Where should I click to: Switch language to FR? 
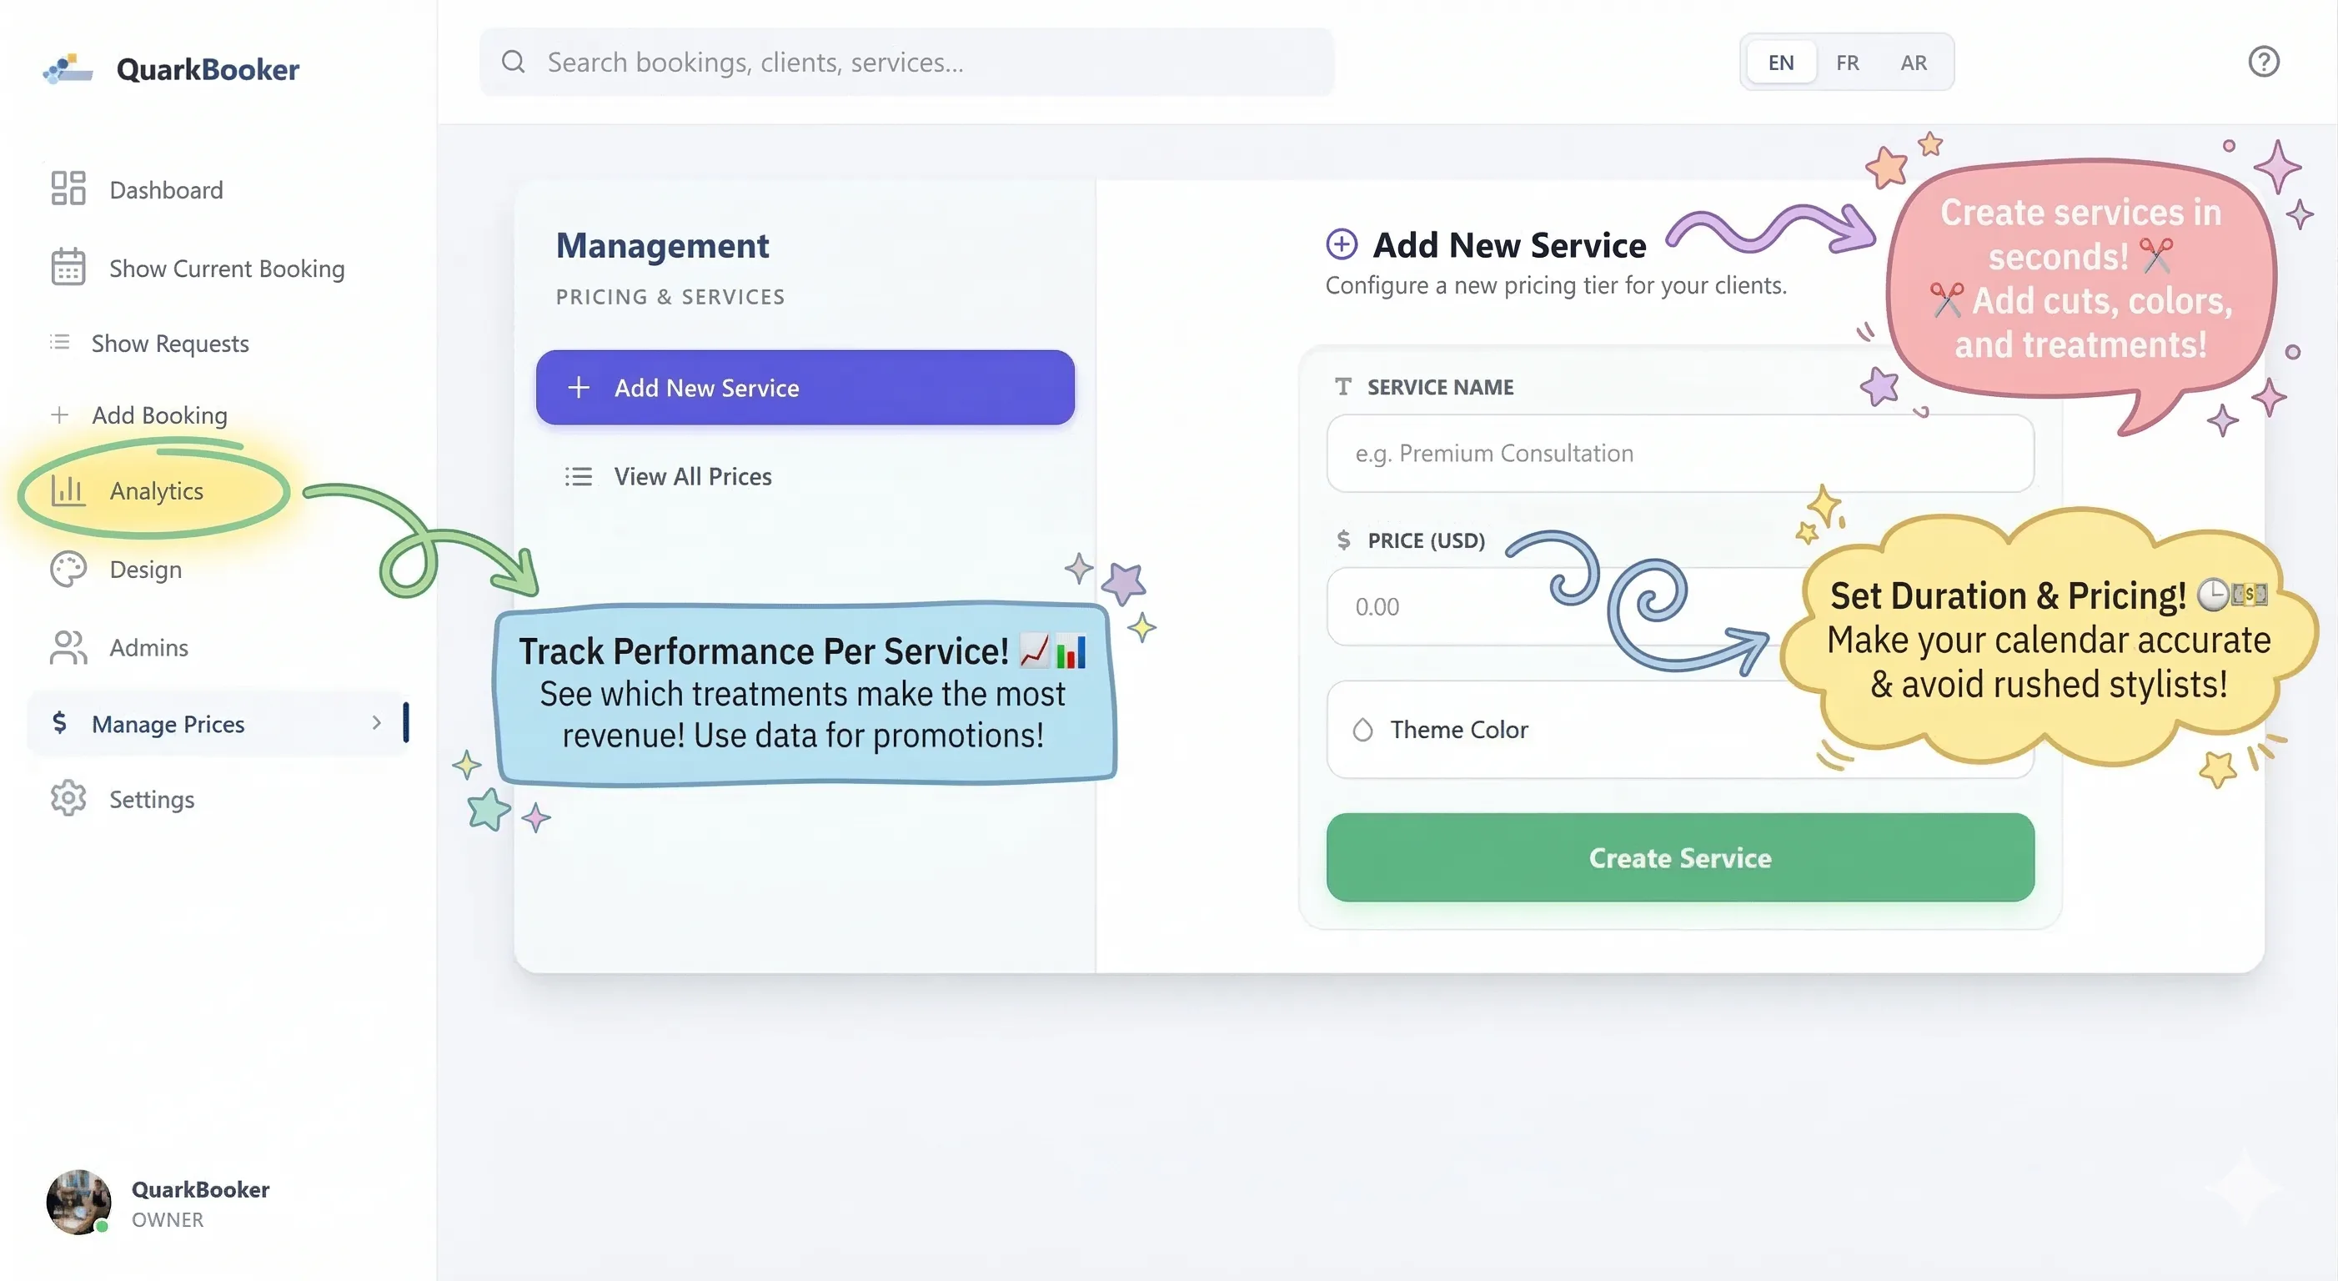[x=1847, y=63]
